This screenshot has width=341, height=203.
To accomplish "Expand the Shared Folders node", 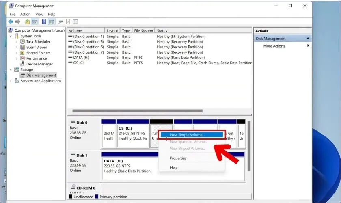I will click(x=17, y=53).
